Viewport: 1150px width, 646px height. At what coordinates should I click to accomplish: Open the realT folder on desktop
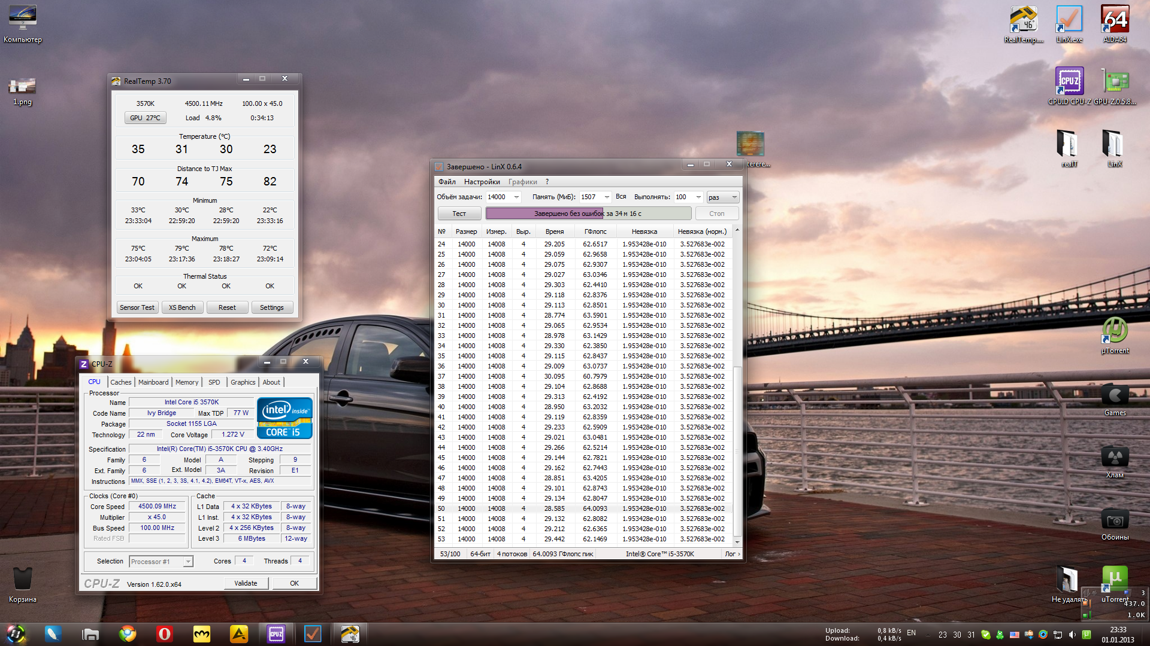[x=1069, y=148]
